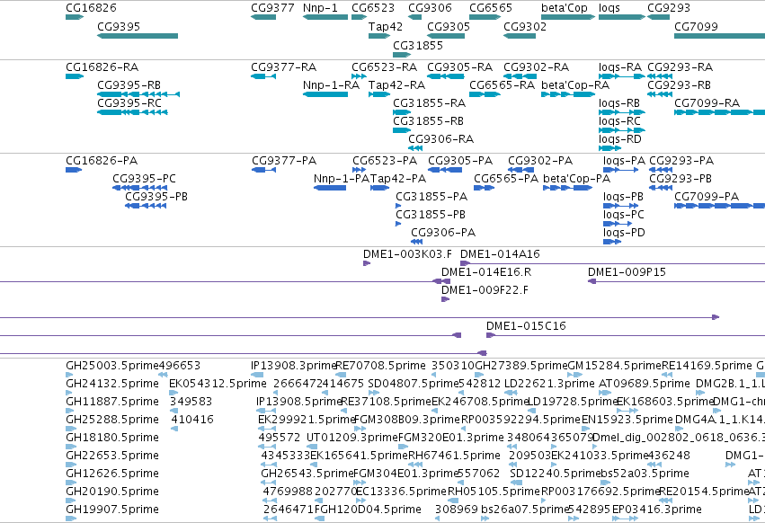Click the CG9395-RC transcript
Image resolution: width=765 pixels, height=523 pixels.
(133, 112)
